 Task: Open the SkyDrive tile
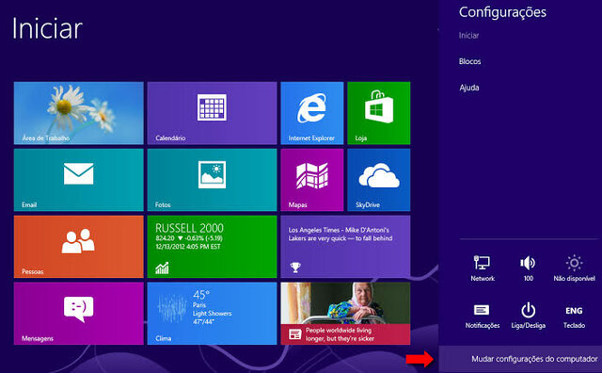(378, 180)
